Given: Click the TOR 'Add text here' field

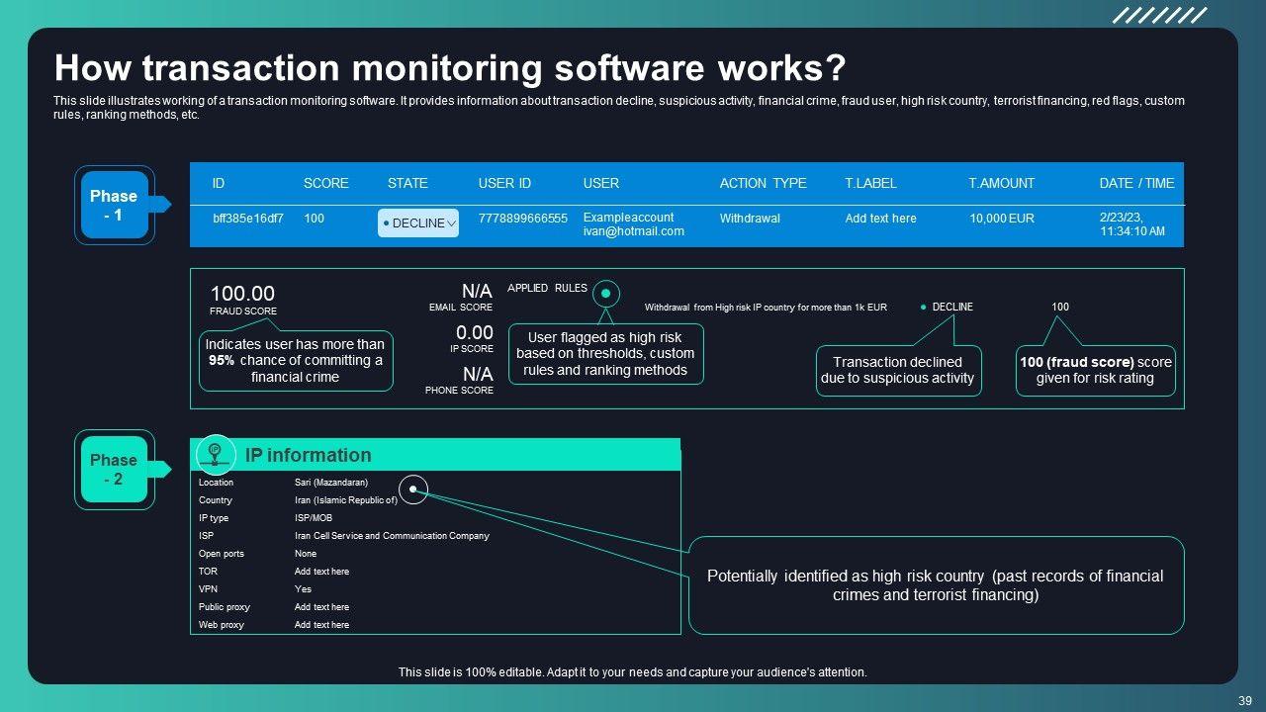Looking at the screenshot, I should coord(321,572).
